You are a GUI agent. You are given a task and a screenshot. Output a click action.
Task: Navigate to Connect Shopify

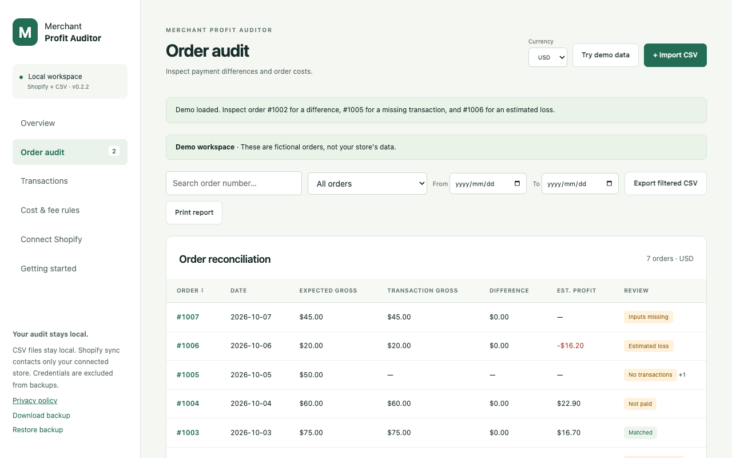pyautogui.click(x=70, y=239)
